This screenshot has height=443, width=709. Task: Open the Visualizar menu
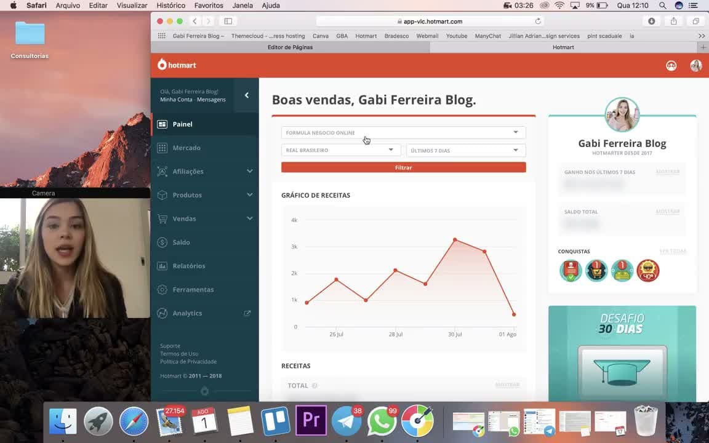[132, 6]
